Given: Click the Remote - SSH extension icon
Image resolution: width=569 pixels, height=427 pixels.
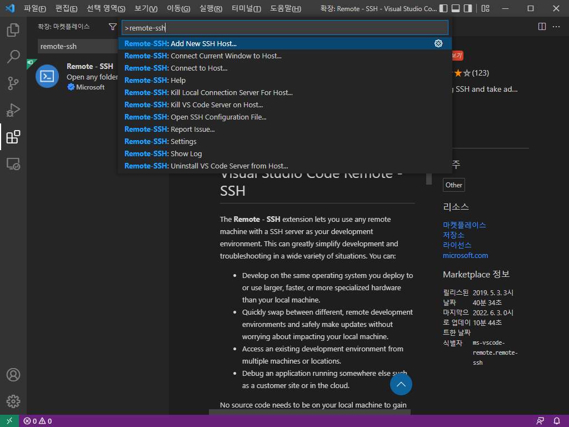Looking at the screenshot, I should (47, 76).
